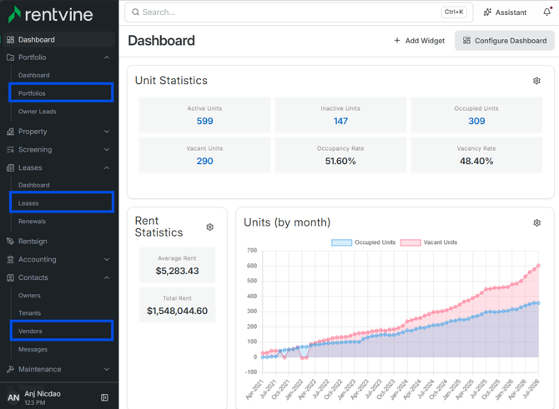559x409 pixels.
Task: Expand the Maintenance sidebar section
Action: tap(58, 369)
